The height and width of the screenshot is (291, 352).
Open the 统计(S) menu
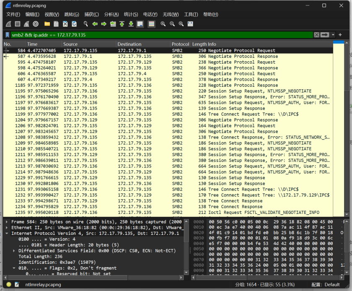(x=131, y=15)
